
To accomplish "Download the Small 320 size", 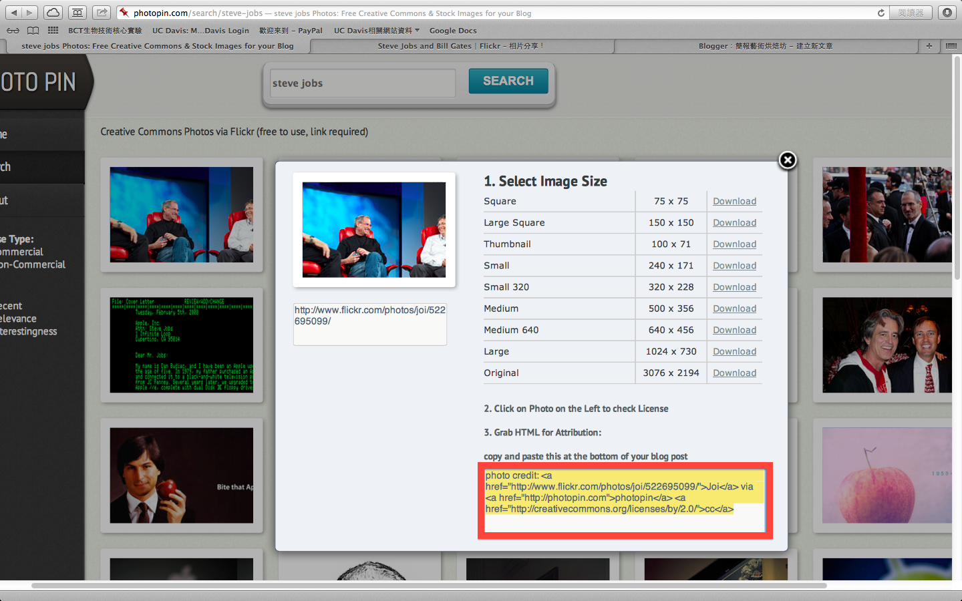I will click(734, 286).
